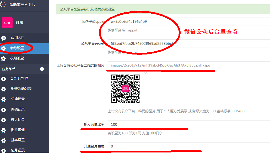
Task: Focus the 开通包月费用 input field
Action: click(189, 146)
